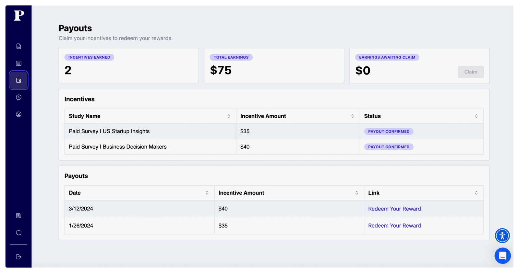Click the P logo in sidebar
The image size is (519, 273).
[x=19, y=15]
